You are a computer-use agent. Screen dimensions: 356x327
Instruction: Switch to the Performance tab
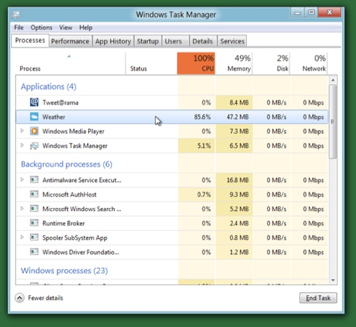click(70, 41)
